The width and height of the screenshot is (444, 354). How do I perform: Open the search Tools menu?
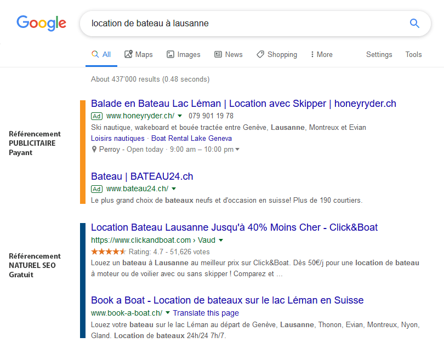pyautogui.click(x=413, y=54)
